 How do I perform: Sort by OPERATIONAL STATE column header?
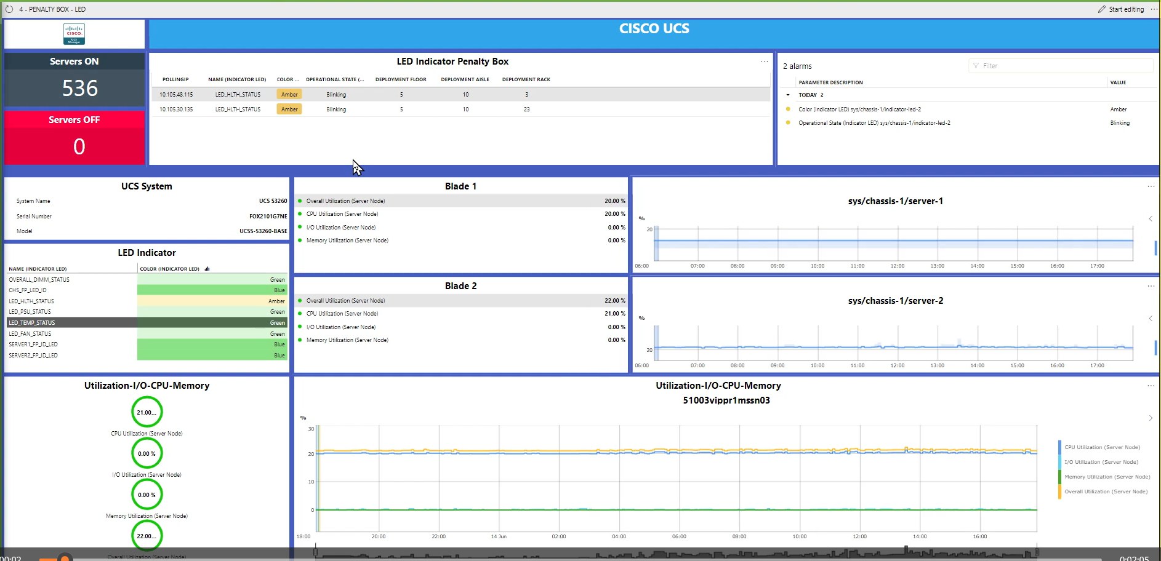click(335, 79)
